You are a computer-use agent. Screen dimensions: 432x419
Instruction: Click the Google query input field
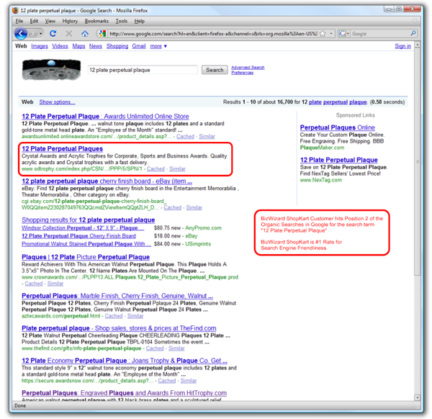(x=143, y=70)
